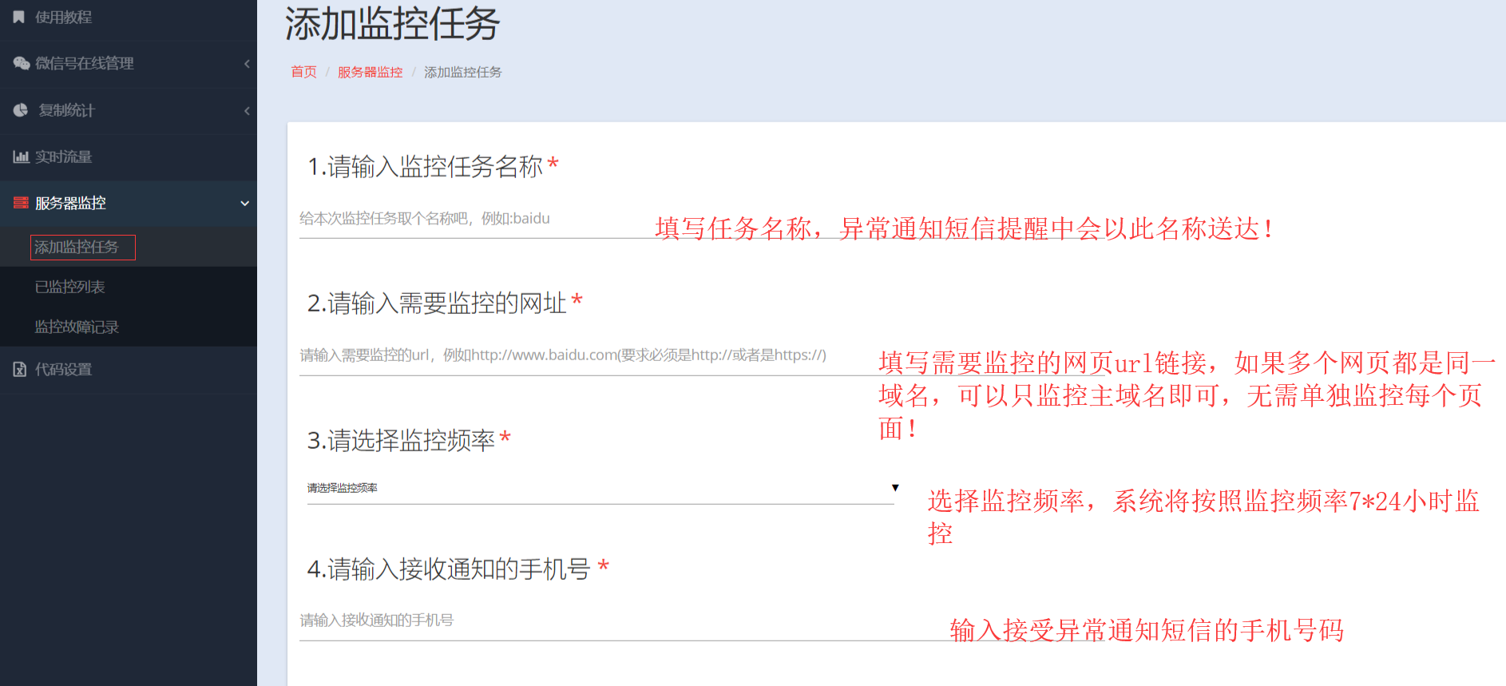Open the 已监控列表 submenu item
This screenshot has height=686, width=1506.
pyautogui.click(x=70, y=287)
